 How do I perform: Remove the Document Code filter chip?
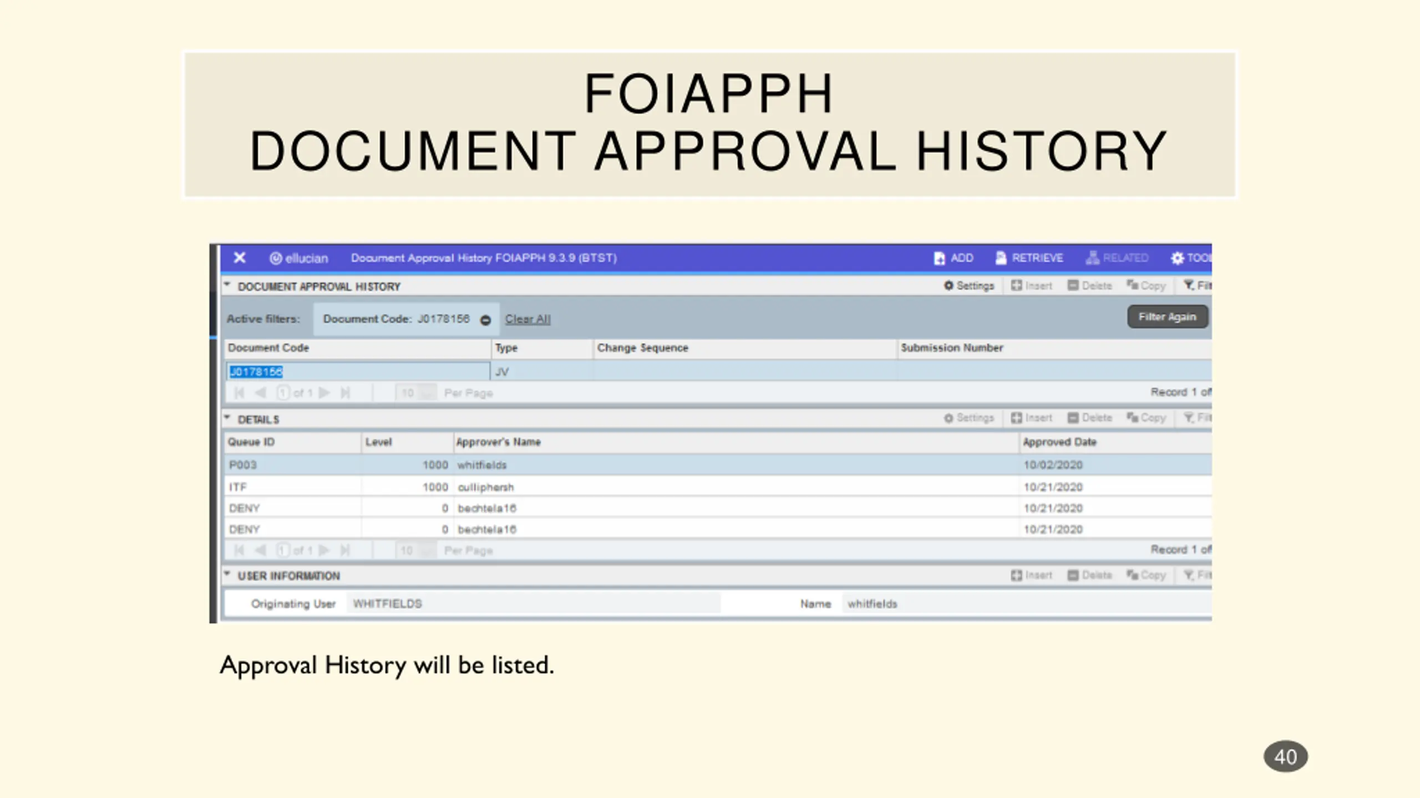pyautogui.click(x=485, y=320)
